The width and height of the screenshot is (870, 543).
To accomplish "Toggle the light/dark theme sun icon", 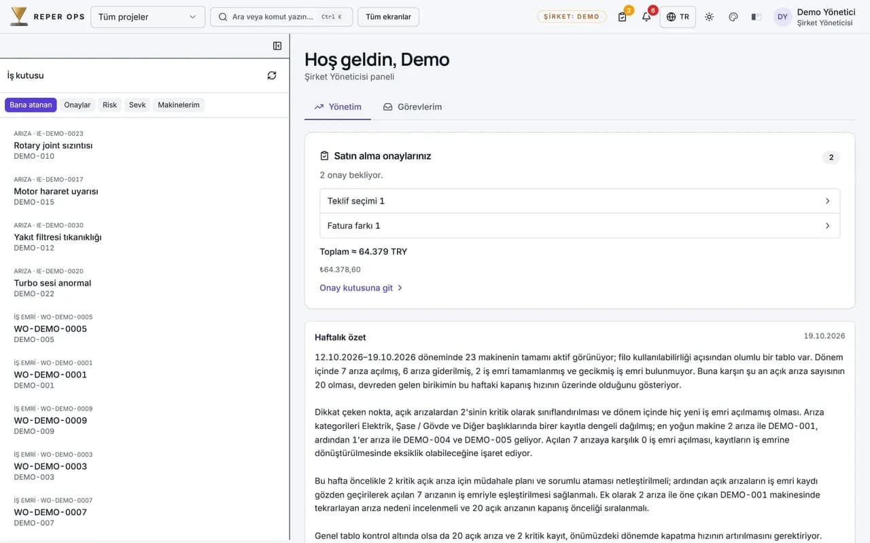I will pyautogui.click(x=710, y=17).
